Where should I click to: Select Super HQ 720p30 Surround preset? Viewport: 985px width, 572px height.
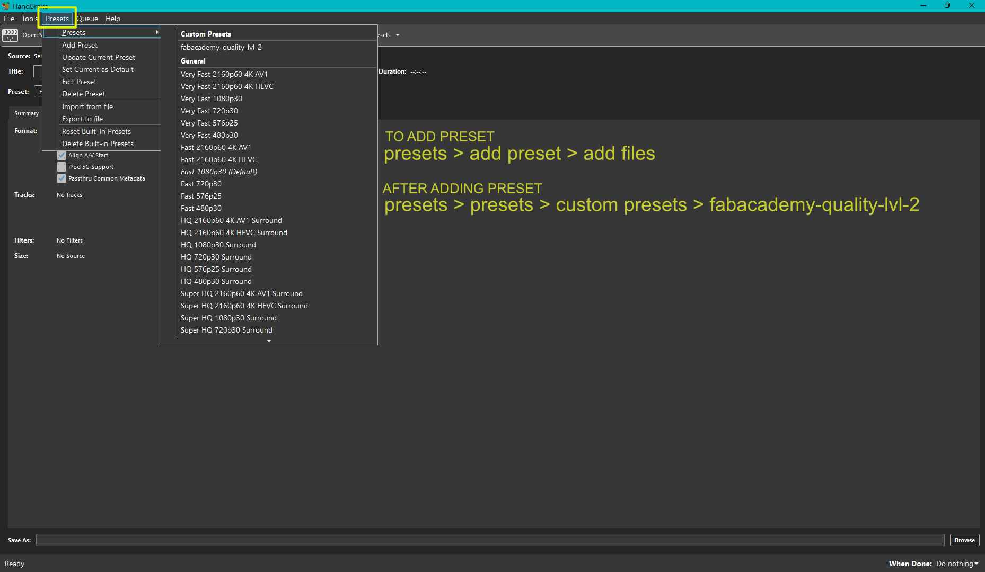pyautogui.click(x=277, y=330)
